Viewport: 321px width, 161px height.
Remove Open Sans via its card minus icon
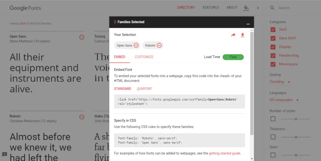click(82, 37)
